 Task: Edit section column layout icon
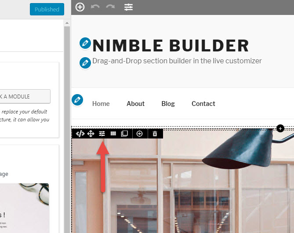pos(113,134)
